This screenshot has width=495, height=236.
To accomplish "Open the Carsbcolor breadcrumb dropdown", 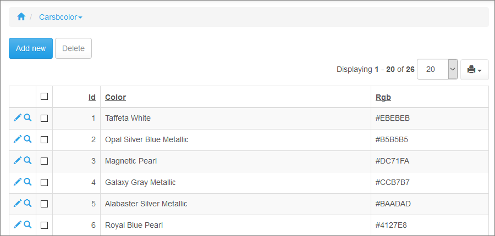I will click(61, 17).
